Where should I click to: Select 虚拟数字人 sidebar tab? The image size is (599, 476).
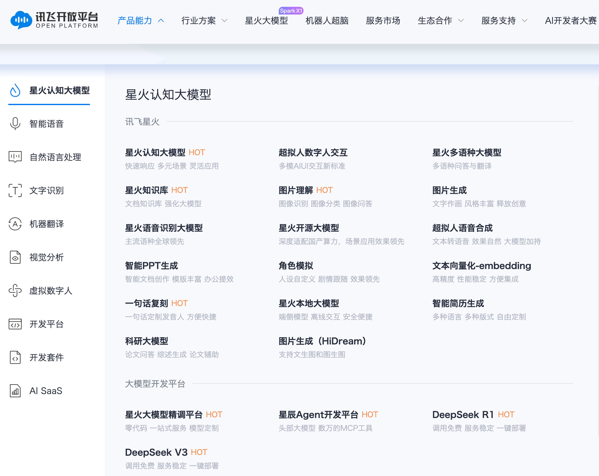51,291
